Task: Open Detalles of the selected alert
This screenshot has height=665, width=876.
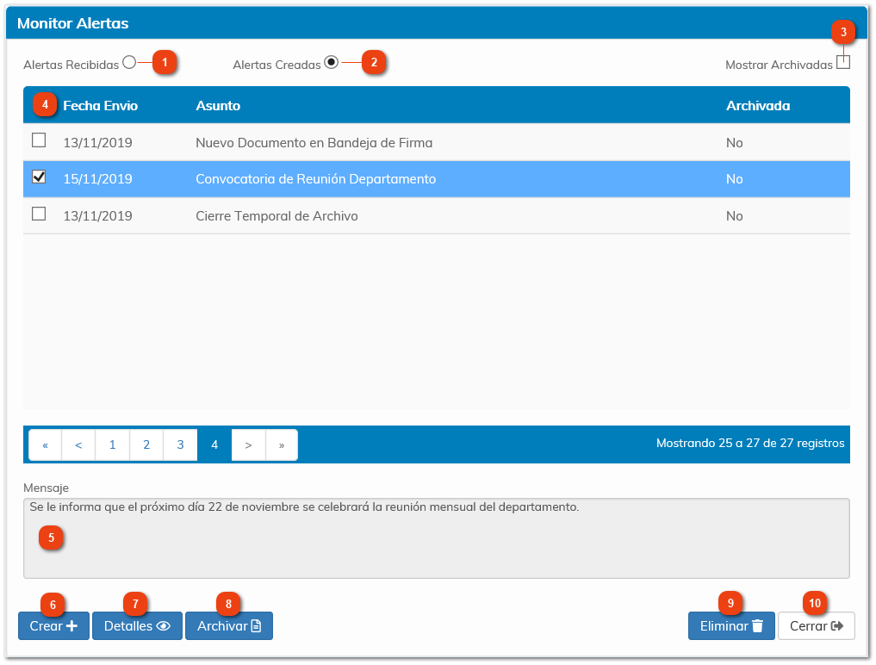Action: click(137, 626)
